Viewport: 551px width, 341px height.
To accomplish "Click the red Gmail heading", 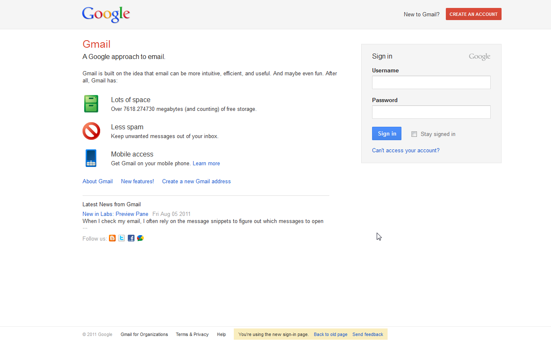I will (x=96, y=44).
